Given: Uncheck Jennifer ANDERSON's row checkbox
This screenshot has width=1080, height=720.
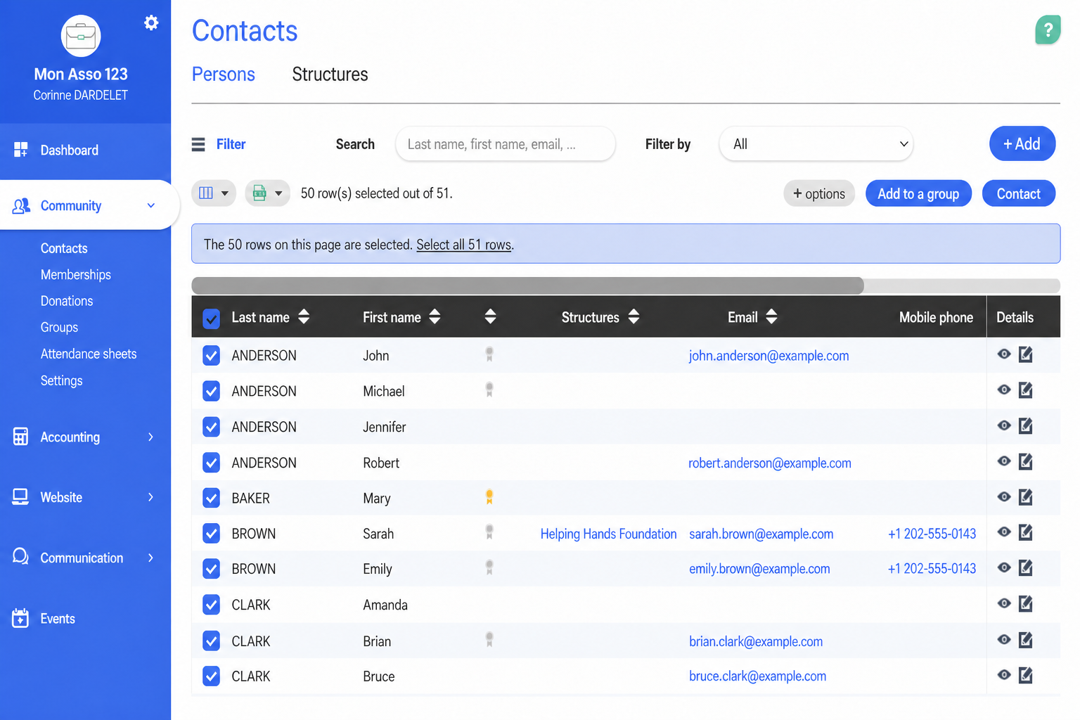Looking at the screenshot, I should coord(211,426).
